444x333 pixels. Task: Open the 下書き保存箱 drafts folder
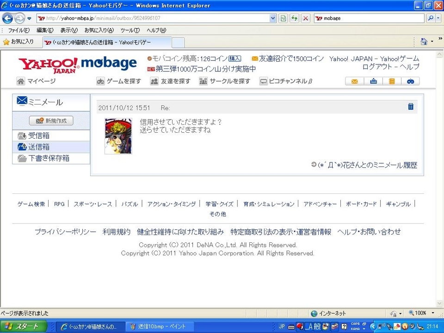[51, 158]
